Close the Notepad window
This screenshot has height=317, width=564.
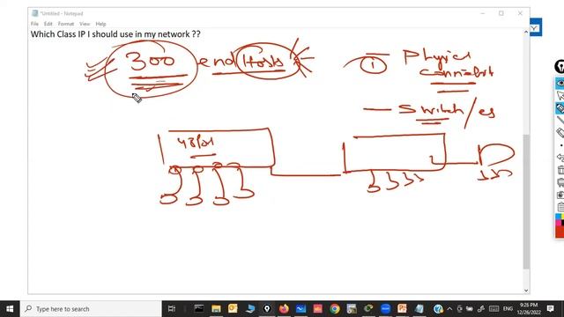pos(520,13)
